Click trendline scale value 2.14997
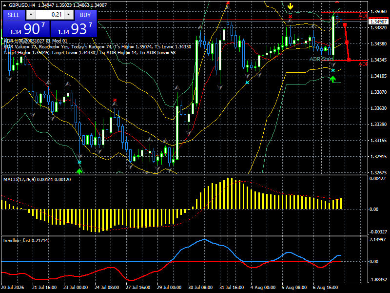This screenshot has height=293, width=390. [377, 239]
